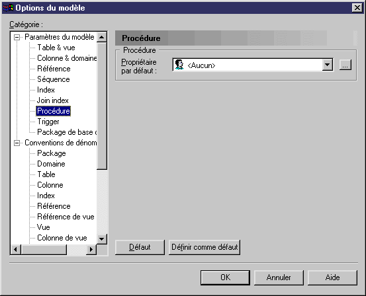Open the Propriétaire par défaut dropdown

point(327,65)
